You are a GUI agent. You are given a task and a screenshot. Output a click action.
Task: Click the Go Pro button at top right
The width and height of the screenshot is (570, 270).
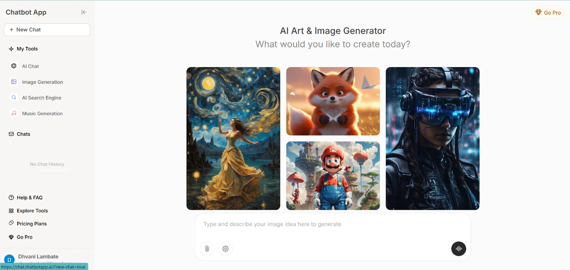548,13
